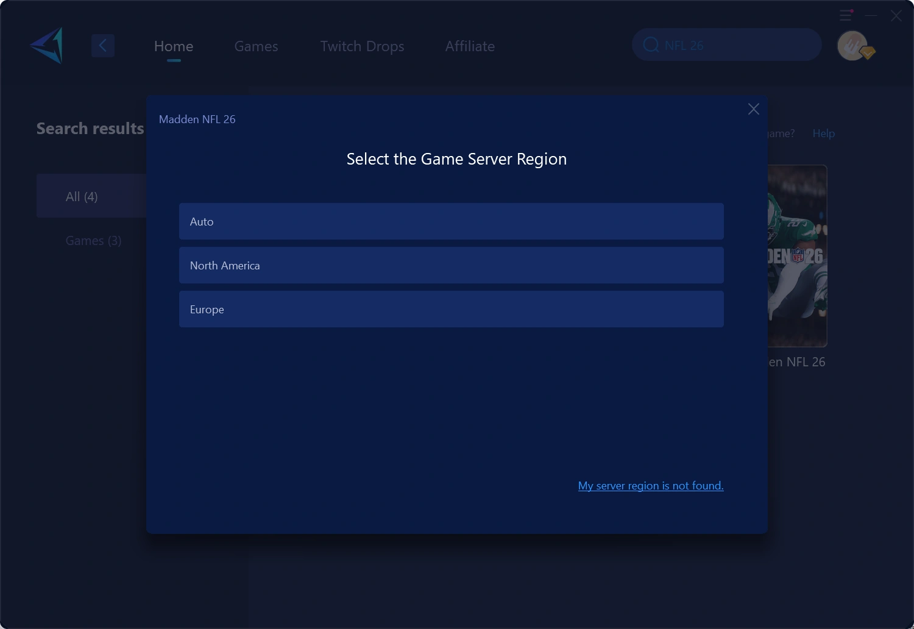Select the Auto server region
Image resolution: width=914 pixels, height=629 pixels.
pos(451,221)
